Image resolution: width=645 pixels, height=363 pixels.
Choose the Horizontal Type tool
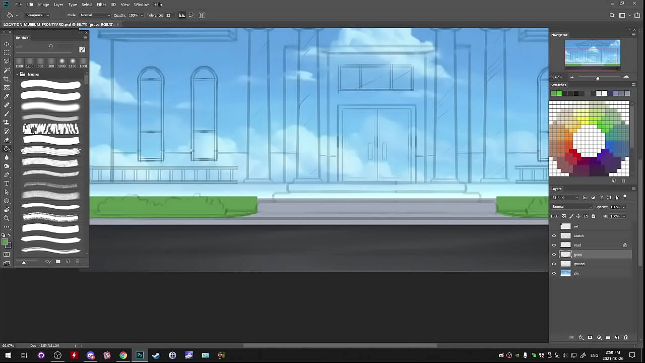(x=7, y=184)
